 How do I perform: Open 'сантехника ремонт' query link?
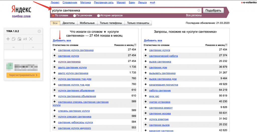[x=161, y=108]
